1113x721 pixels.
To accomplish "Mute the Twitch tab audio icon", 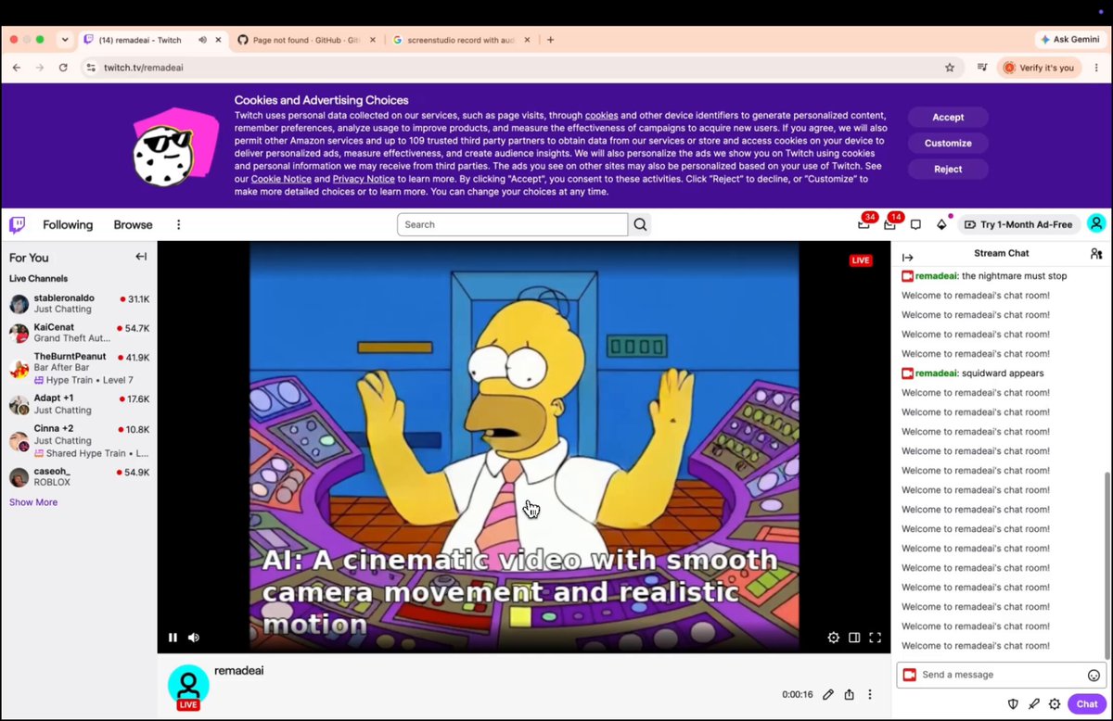I will pos(202,40).
